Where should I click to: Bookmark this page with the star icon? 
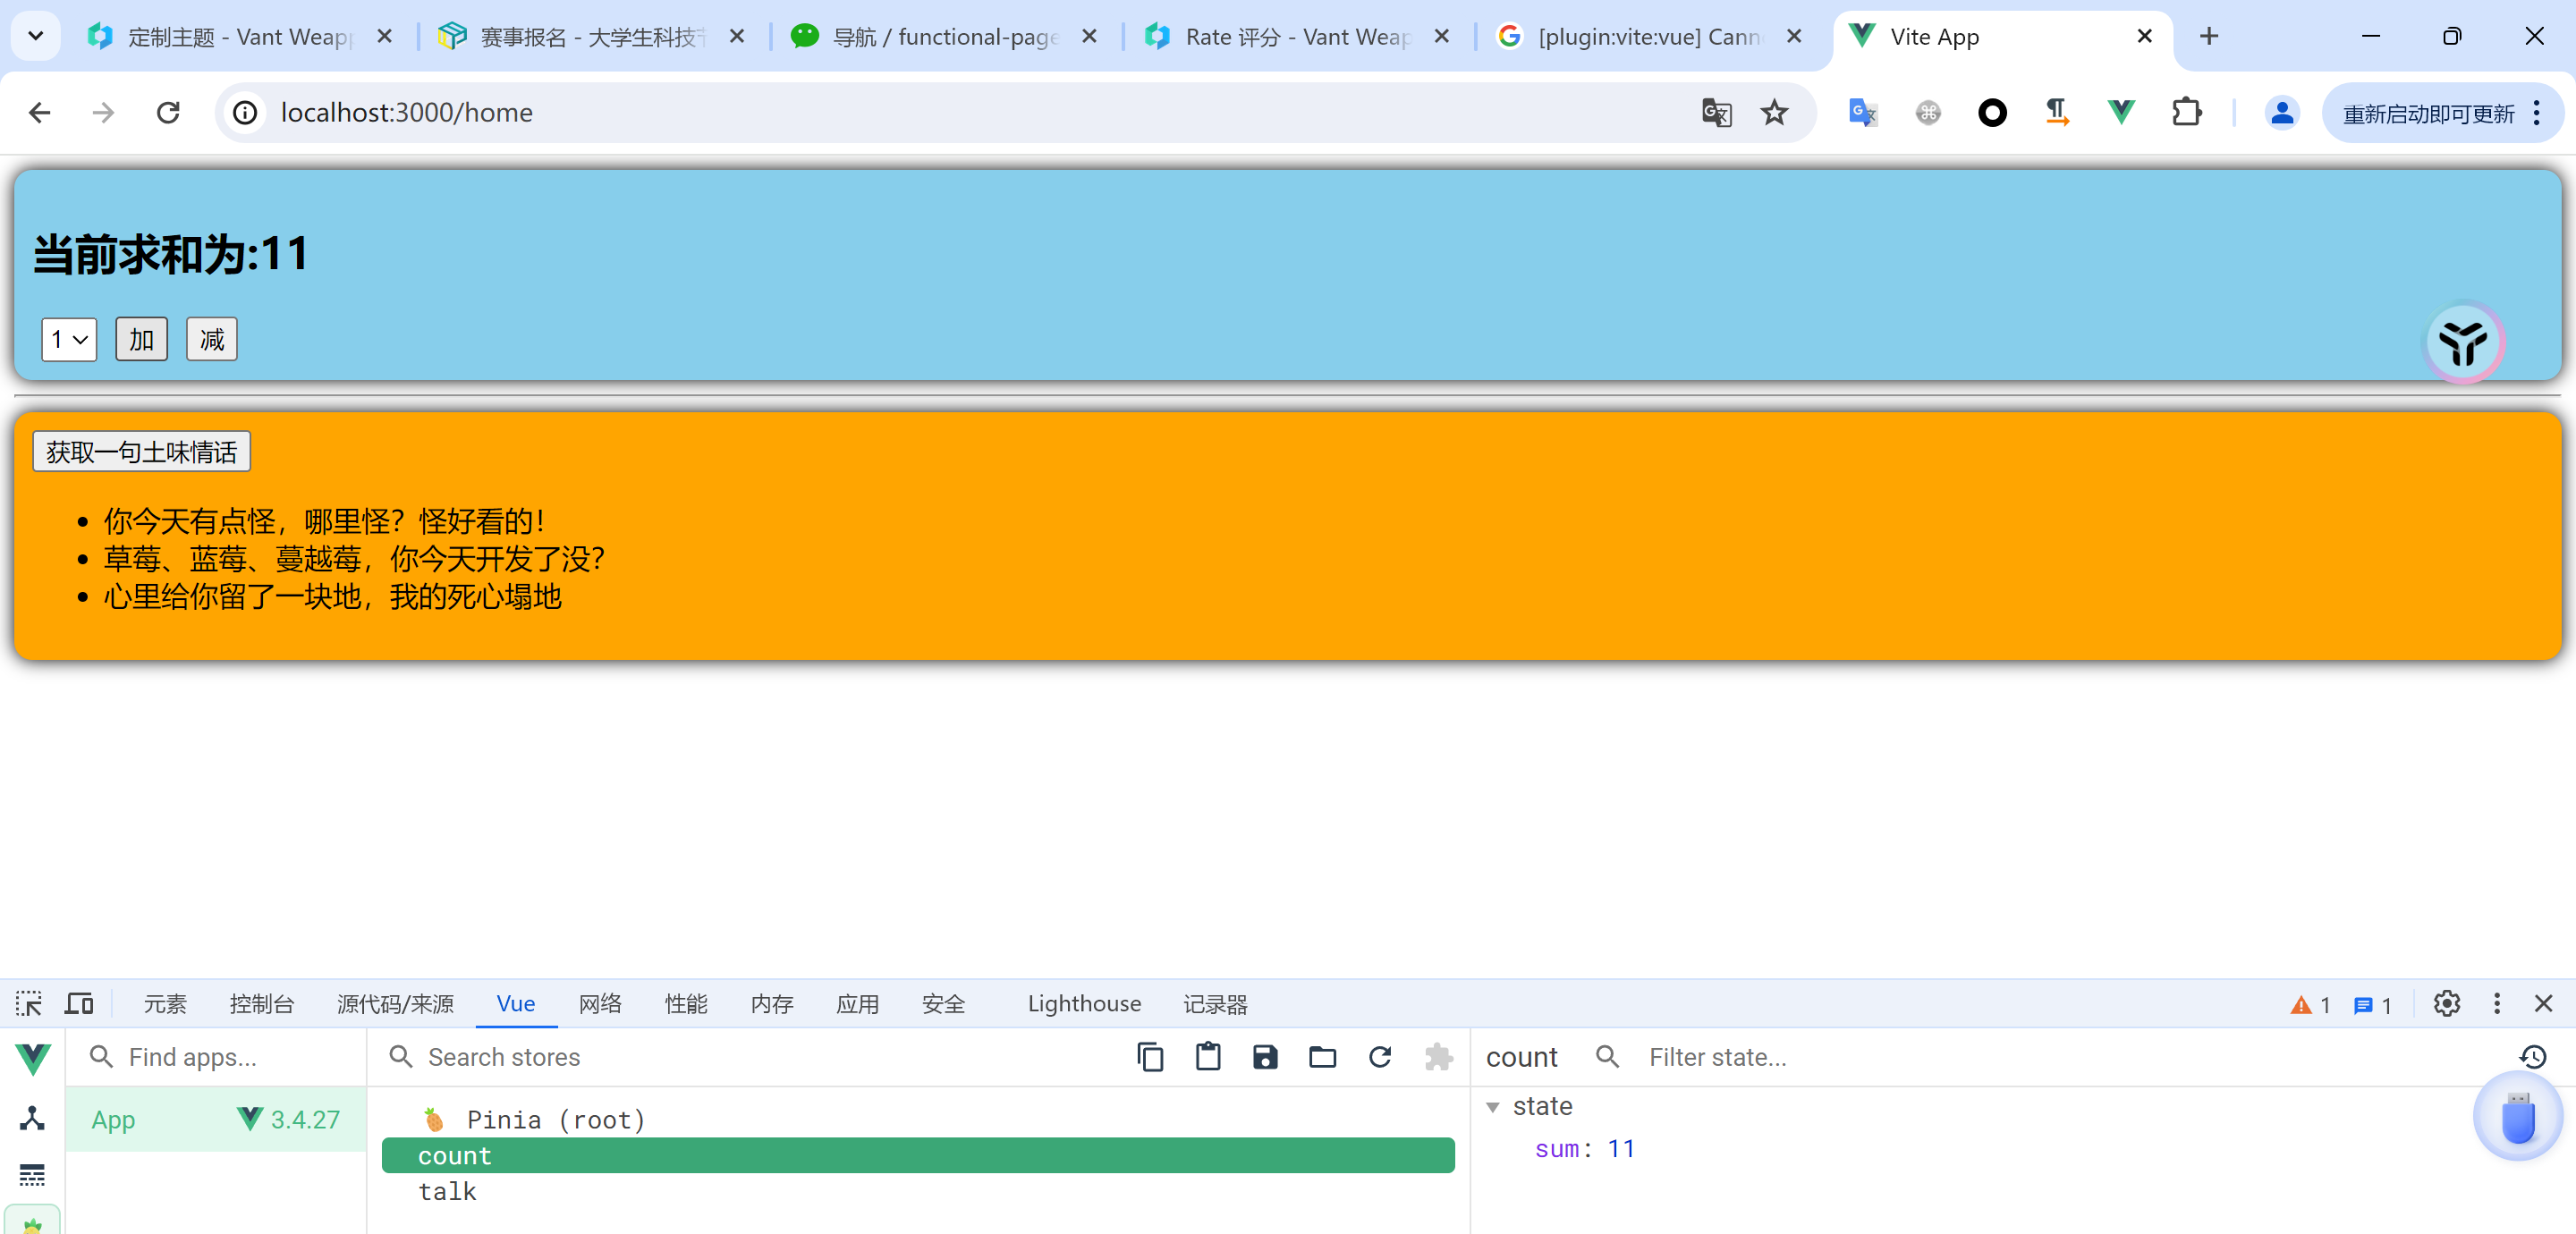(x=1774, y=113)
